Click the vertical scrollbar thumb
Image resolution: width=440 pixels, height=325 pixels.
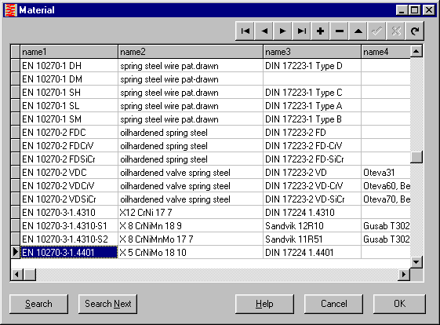(x=416, y=157)
